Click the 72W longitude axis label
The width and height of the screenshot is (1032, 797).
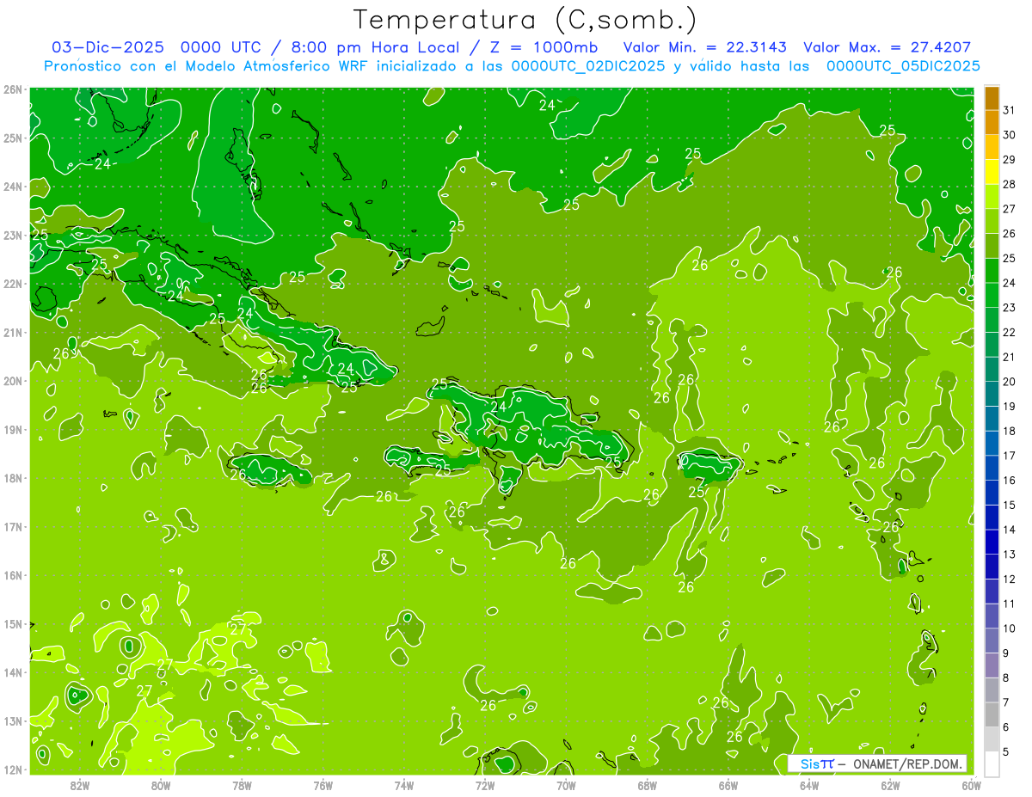point(485,786)
